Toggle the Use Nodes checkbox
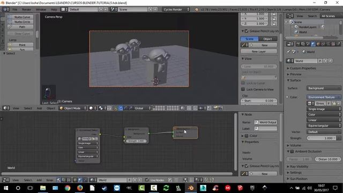The image size is (343, 193). [x=147, y=180]
